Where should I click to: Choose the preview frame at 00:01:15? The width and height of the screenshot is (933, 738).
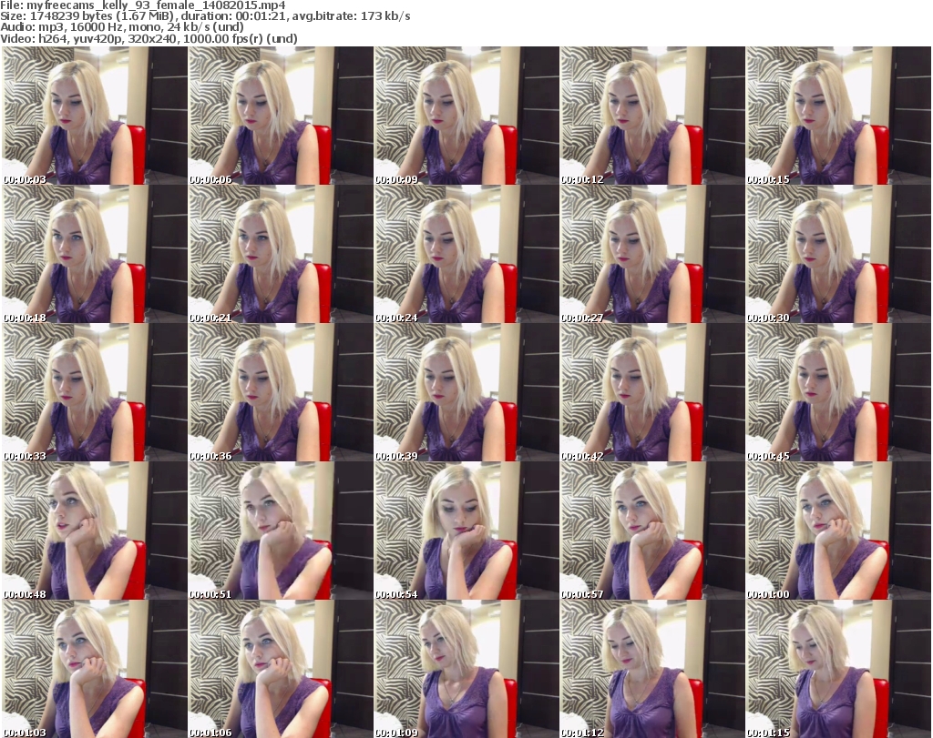click(x=838, y=669)
